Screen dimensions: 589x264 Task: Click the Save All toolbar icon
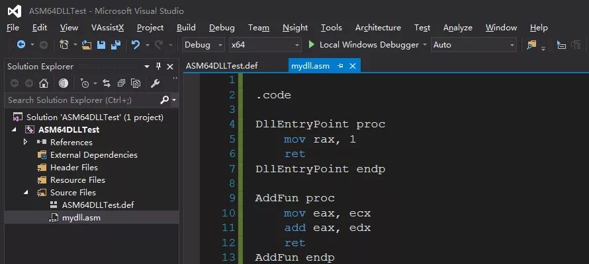click(116, 45)
